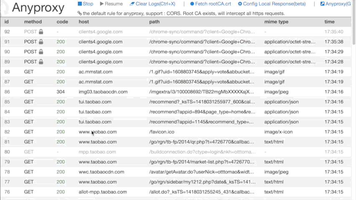Click the Resume play icon

click(102, 4)
